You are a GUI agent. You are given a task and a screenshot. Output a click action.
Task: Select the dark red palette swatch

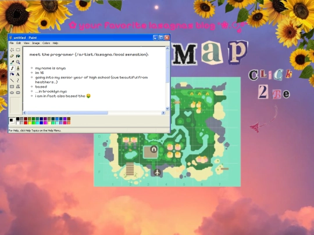coord(26,119)
